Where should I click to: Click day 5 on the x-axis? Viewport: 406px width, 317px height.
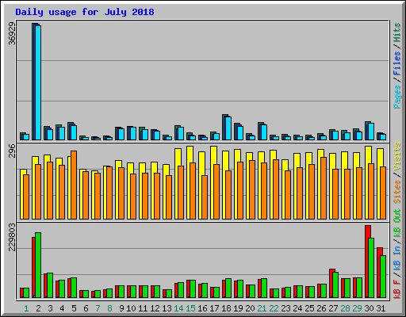(x=74, y=308)
